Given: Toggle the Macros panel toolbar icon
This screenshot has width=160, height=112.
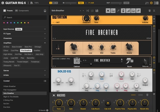Looking at the screenshot, I should (x=108, y=11).
